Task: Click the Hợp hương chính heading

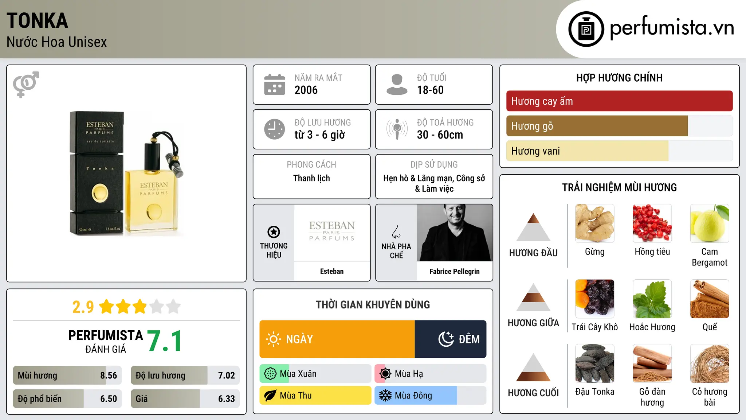Action: pyautogui.click(x=619, y=78)
